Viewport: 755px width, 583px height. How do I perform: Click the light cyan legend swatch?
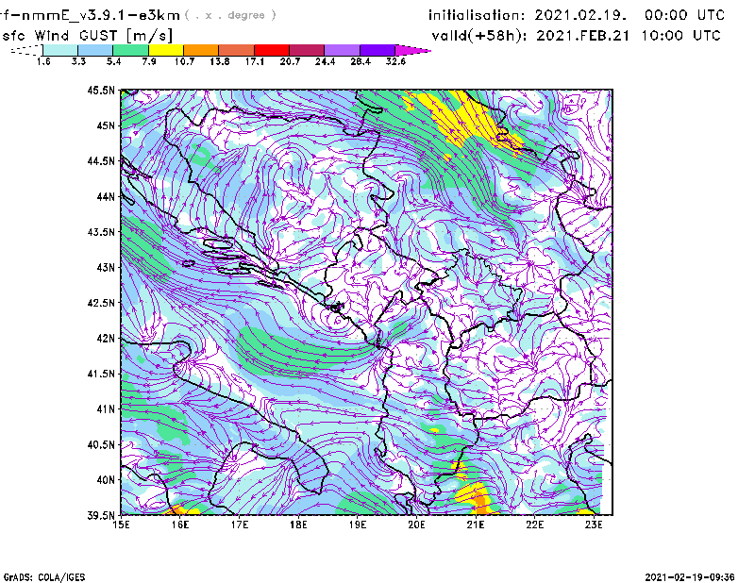click(60, 50)
